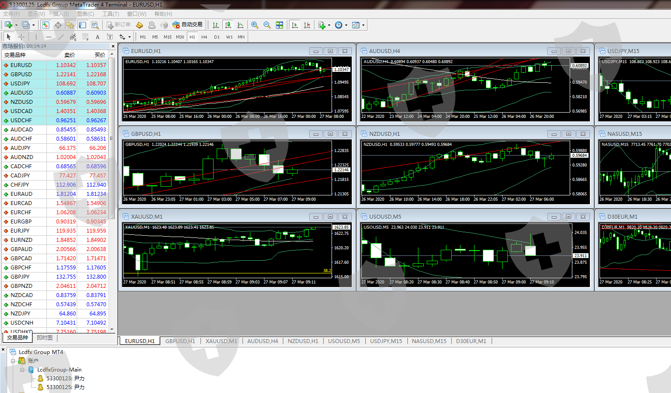Toggle chart shift

(307, 25)
